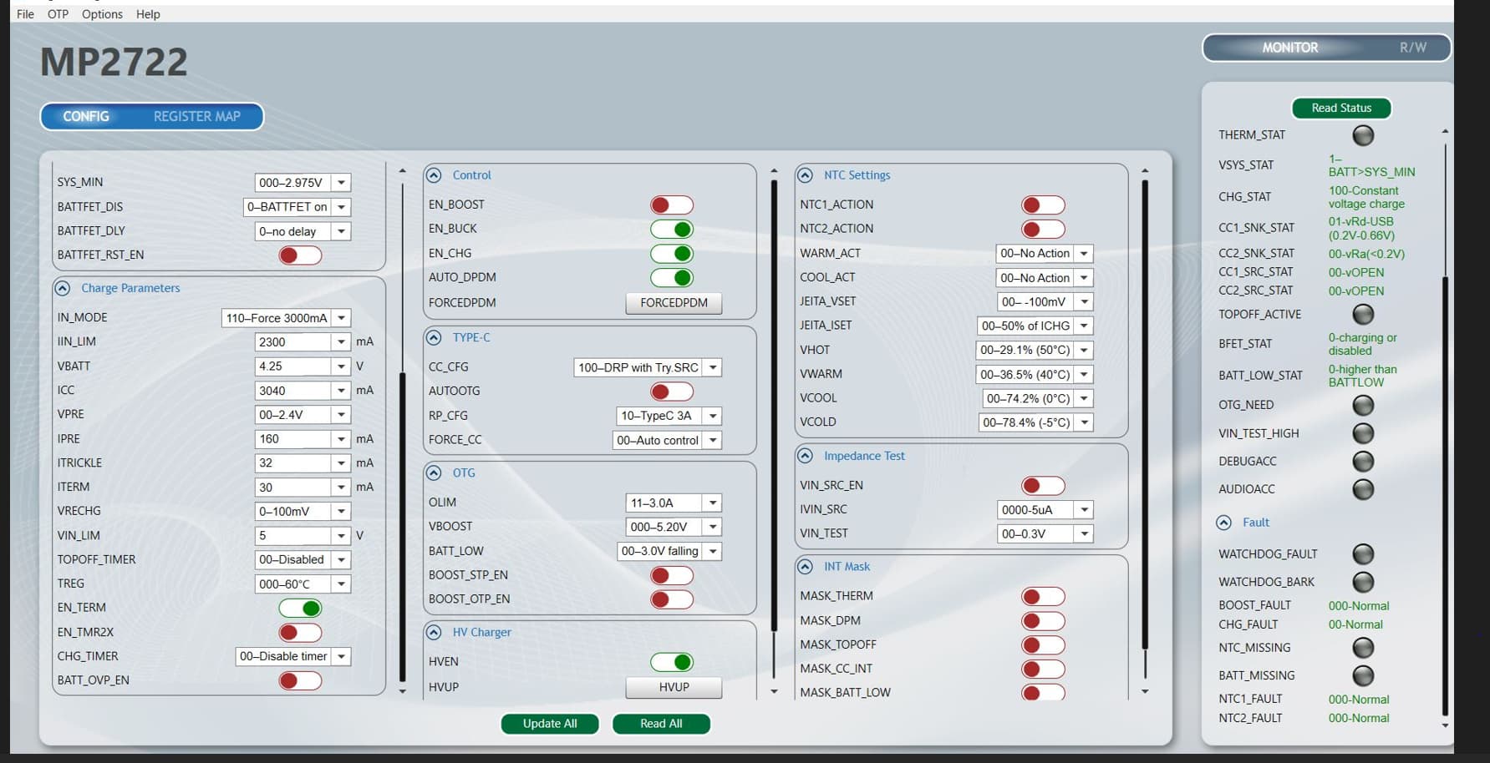Viewport: 1490px width, 763px height.
Task: Enable the BATT_OVP_EN switch
Action: pyautogui.click(x=300, y=681)
